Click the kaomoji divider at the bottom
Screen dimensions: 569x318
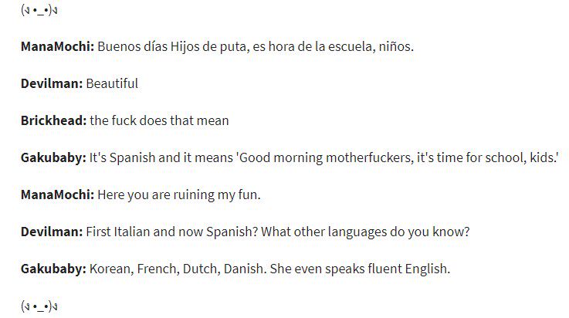coord(39,306)
